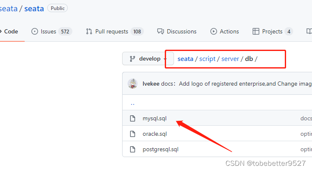Open the Pull requests tab
Viewport: 312px width, 170px height.
(x=115, y=31)
